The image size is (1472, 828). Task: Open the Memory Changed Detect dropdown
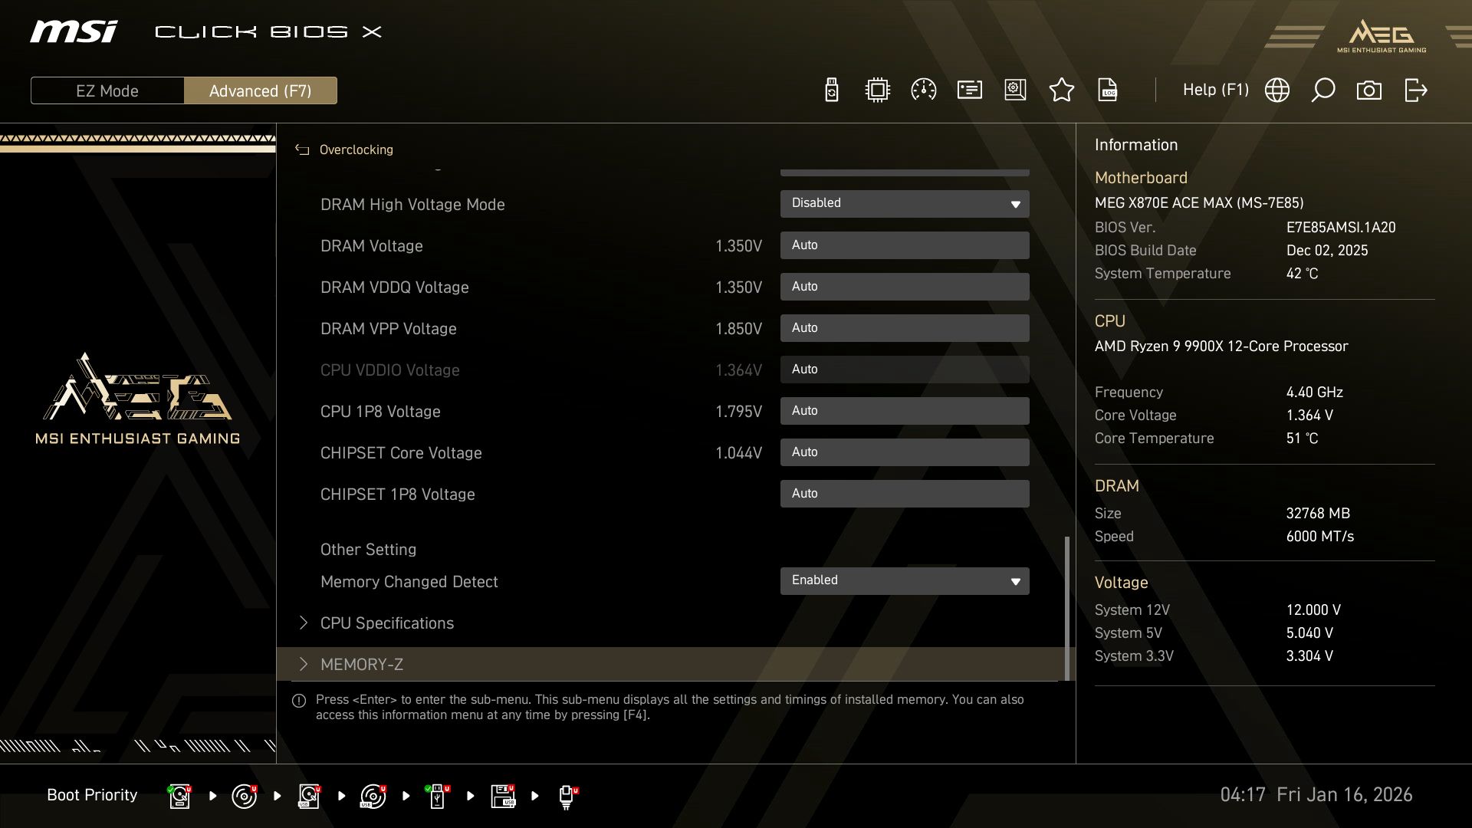[905, 580]
